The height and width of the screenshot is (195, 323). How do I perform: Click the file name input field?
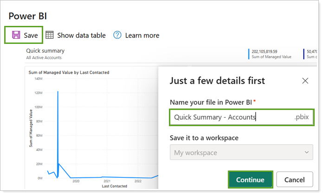point(227,117)
